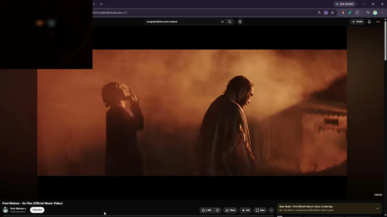Click the '28.9M subscribers' text
This screenshot has width=387, height=217.
[x=18, y=212]
